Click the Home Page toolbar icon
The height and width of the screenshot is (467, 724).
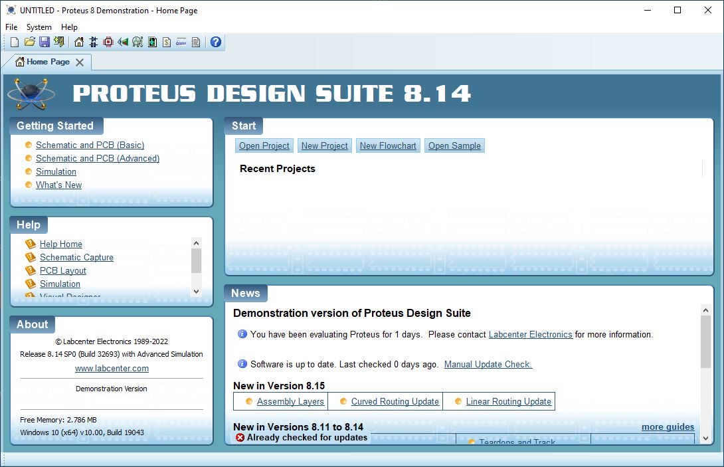[x=79, y=43]
